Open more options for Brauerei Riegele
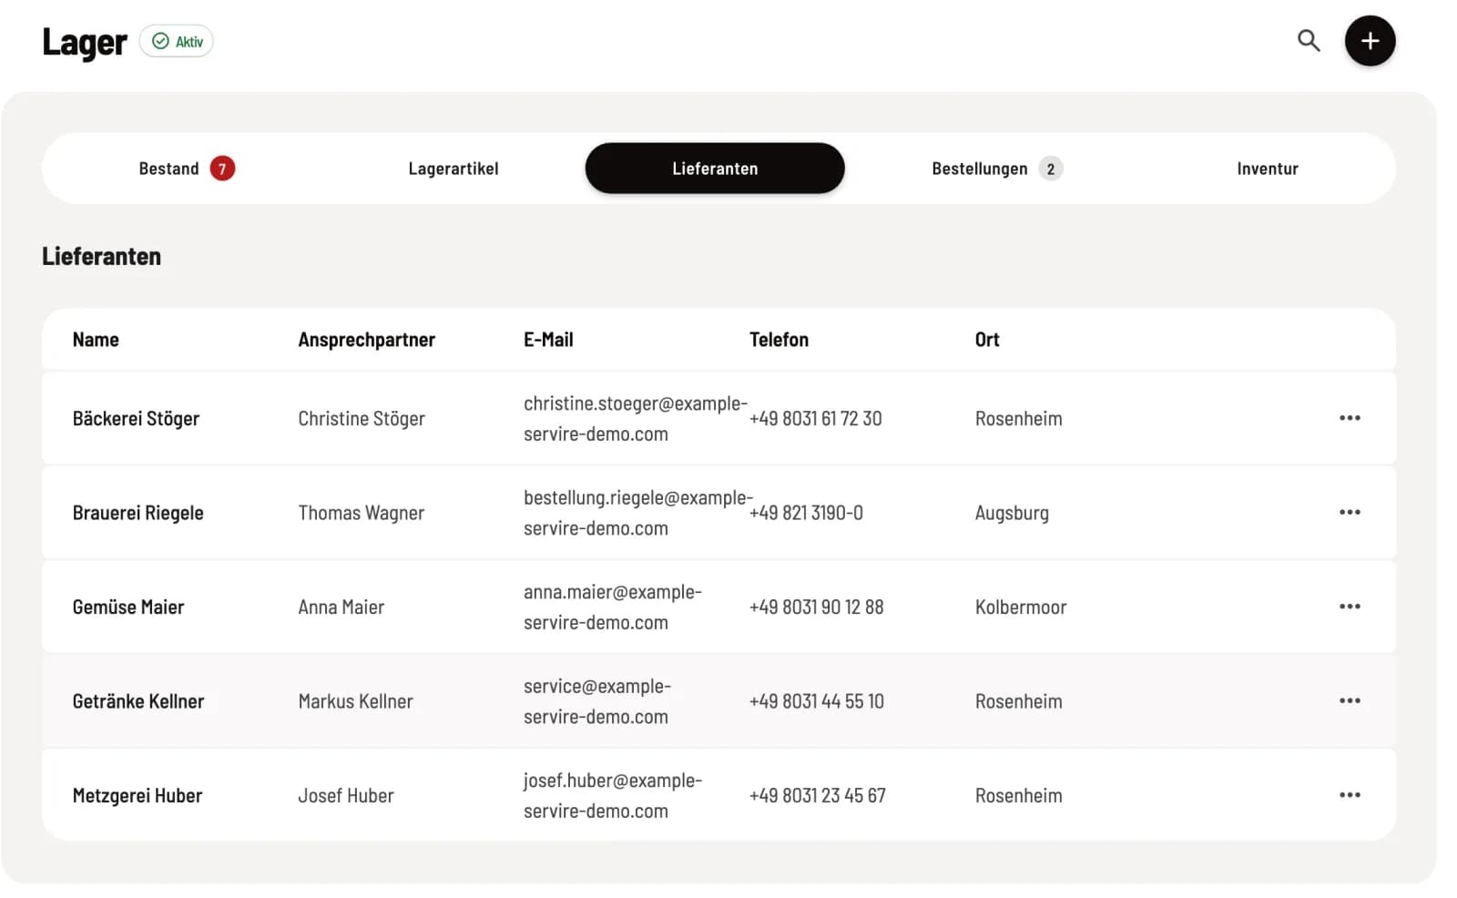Image resolution: width=1457 pixels, height=898 pixels. coord(1350,512)
